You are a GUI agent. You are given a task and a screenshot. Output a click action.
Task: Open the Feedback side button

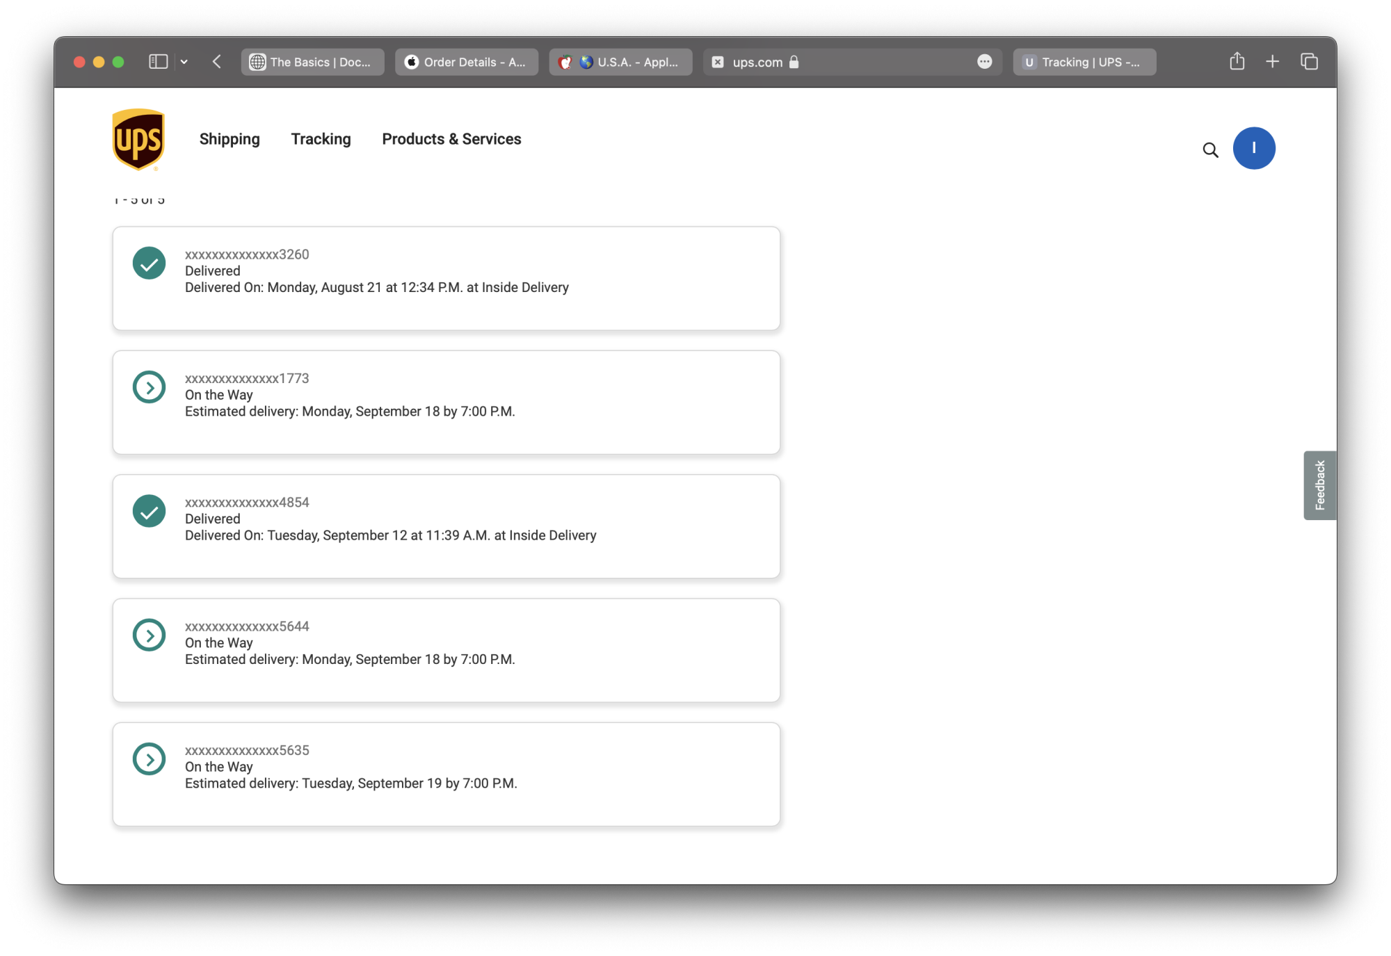[1319, 485]
